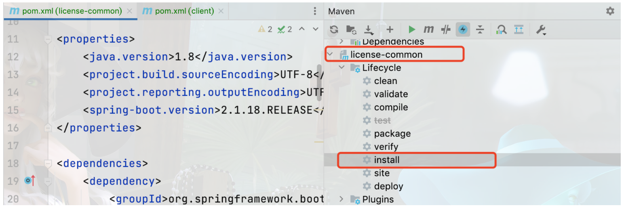Select the install lifecycle goal
The height and width of the screenshot is (210, 624).
point(387,160)
